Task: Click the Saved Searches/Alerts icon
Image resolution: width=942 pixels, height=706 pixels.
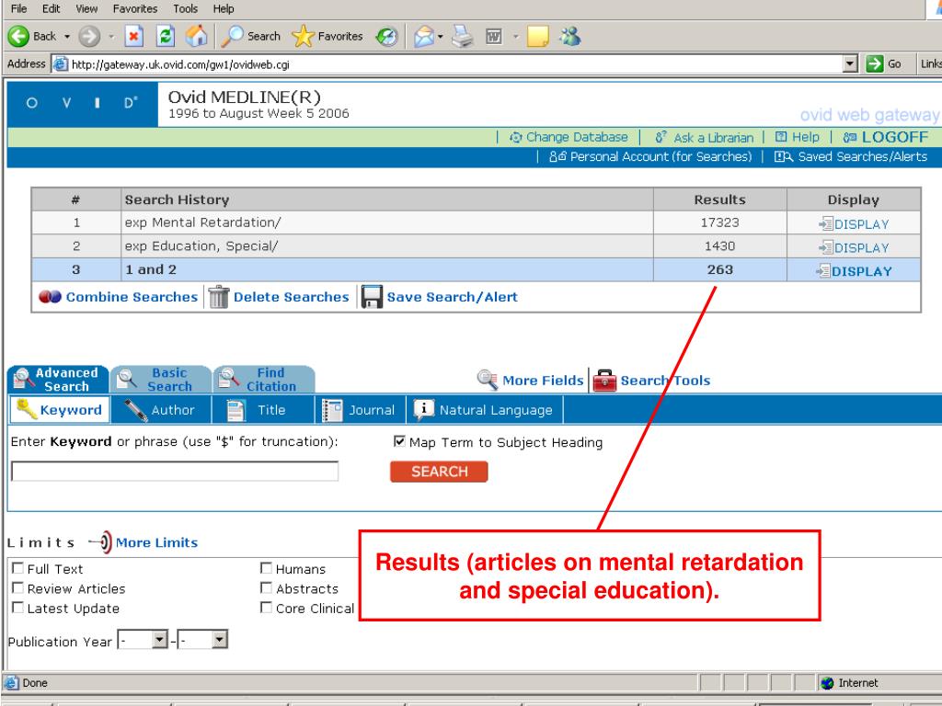Action: click(784, 156)
